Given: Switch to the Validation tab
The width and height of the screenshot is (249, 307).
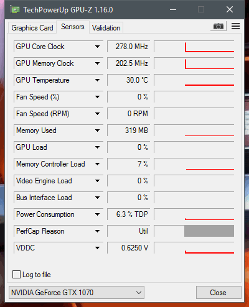Looking at the screenshot, I should (106, 28).
